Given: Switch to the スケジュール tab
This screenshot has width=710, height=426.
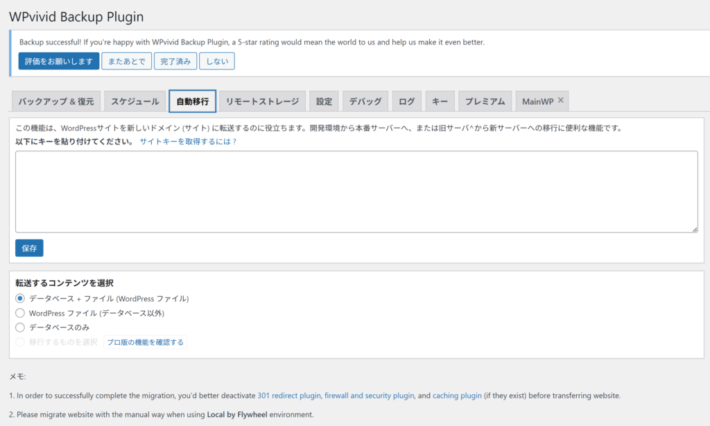Looking at the screenshot, I should tap(135, 101).
